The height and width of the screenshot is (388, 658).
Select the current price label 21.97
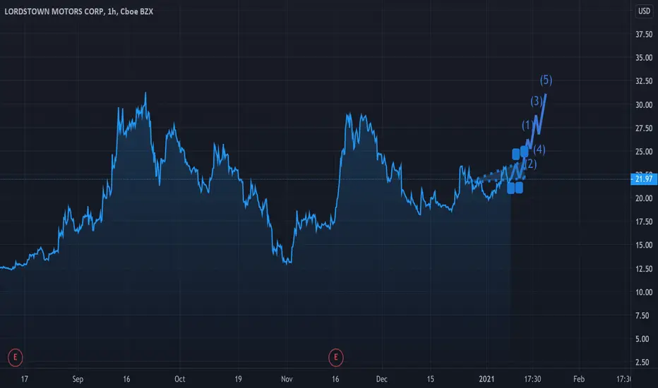644,179
